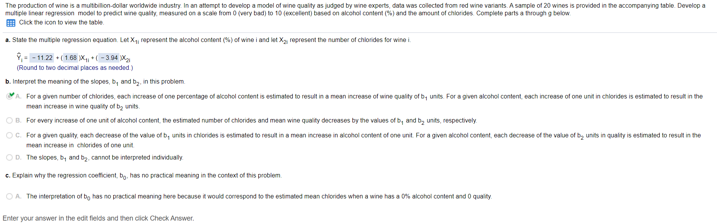Click the coefficient field showing -3.94

(x=109, y=58)
